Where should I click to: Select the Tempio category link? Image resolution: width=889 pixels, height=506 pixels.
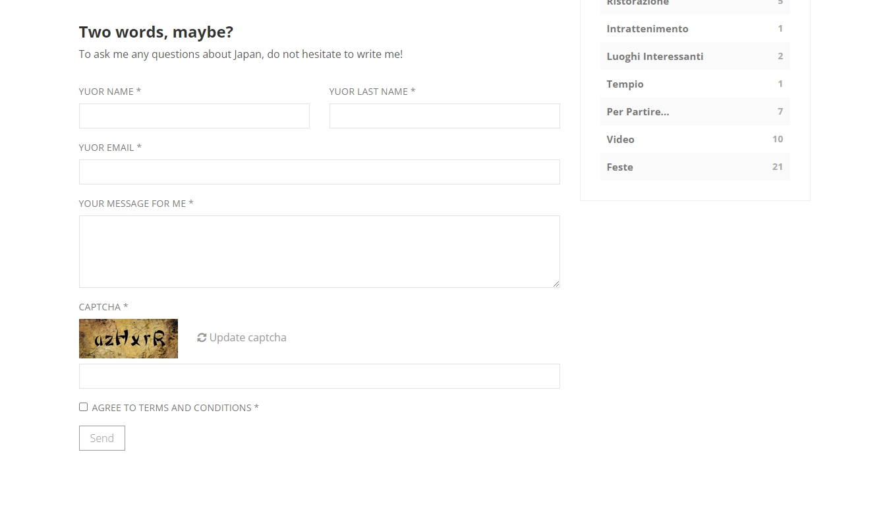tap(625, 84)
